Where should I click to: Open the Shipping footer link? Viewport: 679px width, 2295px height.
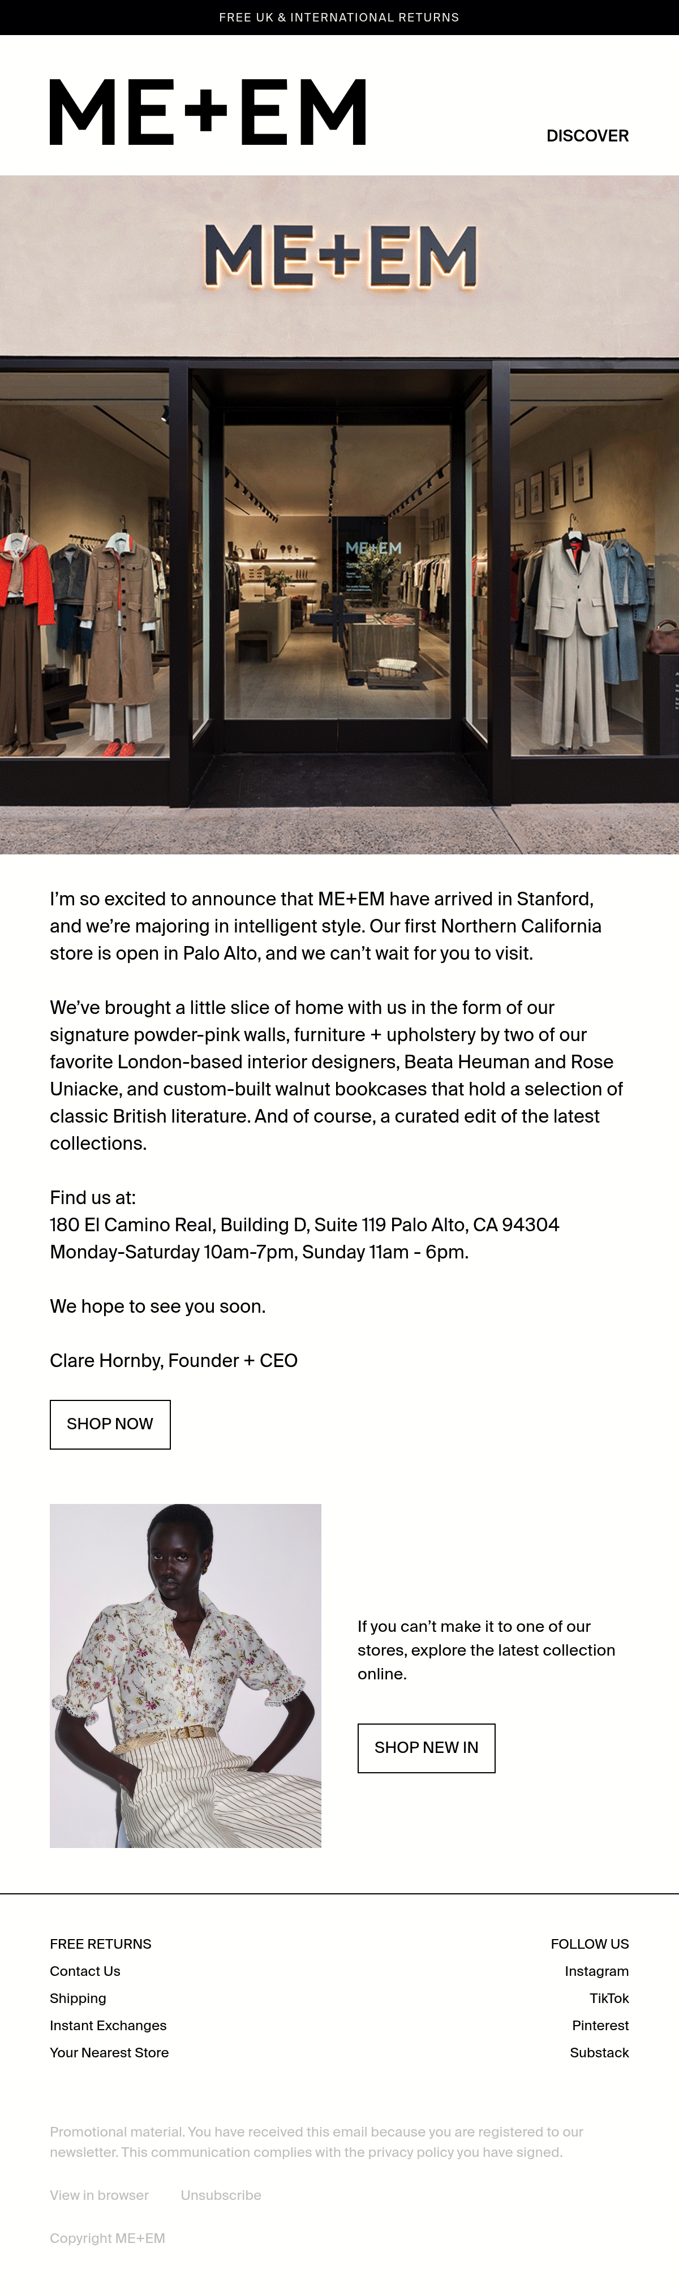78,1999
